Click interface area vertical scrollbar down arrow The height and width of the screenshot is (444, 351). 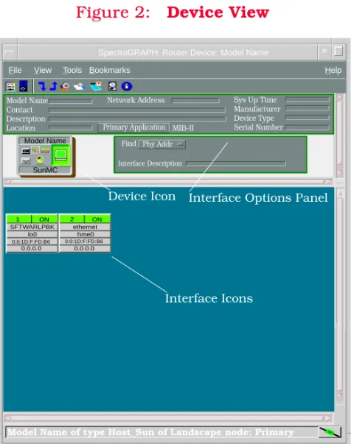(x=340, y=394)
